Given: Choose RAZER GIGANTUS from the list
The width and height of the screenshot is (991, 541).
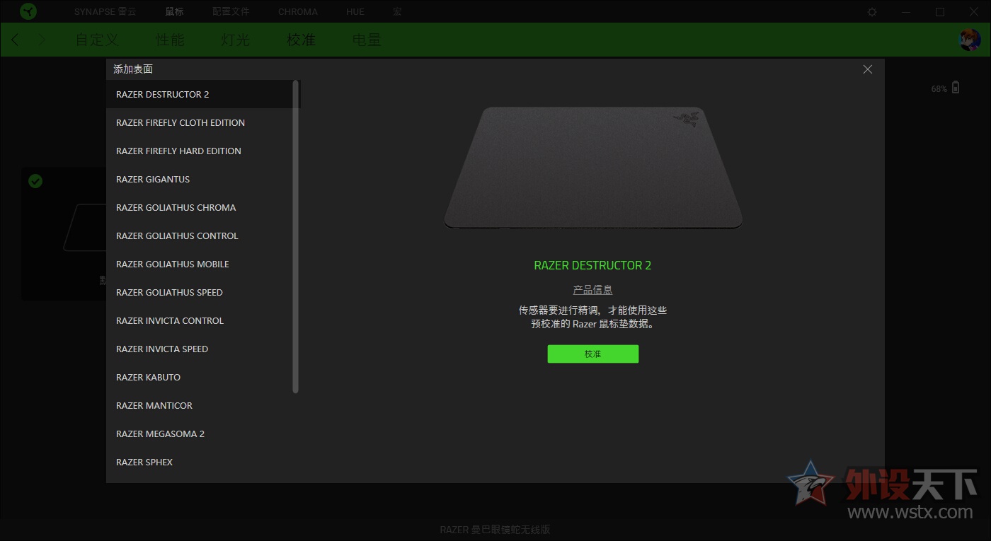Looking at the screenshot, I should pyautogui.click(x=200, y=179).
